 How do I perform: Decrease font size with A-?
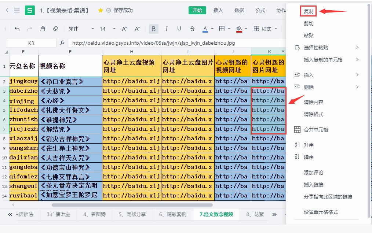click(x=137, y=29)
